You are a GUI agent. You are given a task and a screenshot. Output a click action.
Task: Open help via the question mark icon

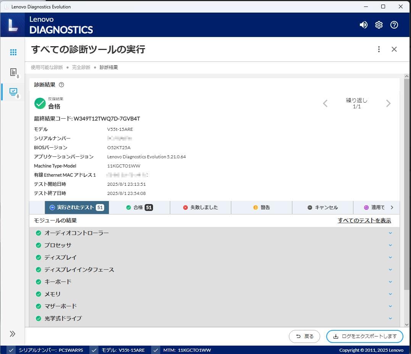point(394,25)
